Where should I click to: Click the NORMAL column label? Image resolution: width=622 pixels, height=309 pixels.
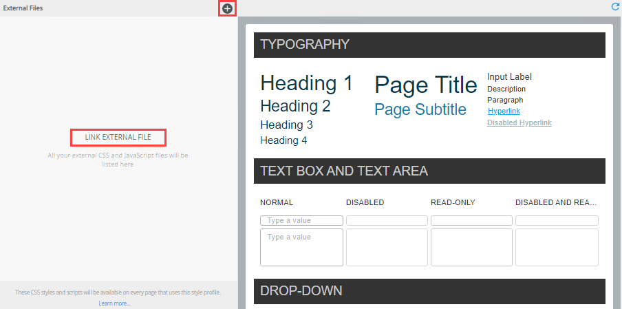click(x=277, y=203)
